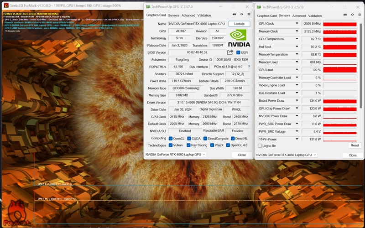Click the GPU-Z icon in Sensors window title bar
This screenshot has width=365, height=228.
click(x=259, y=7)
